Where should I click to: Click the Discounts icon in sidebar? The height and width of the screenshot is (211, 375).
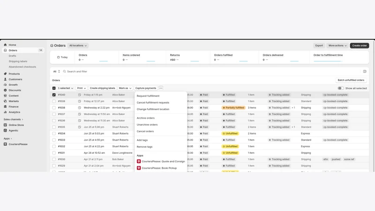(5, 90)
